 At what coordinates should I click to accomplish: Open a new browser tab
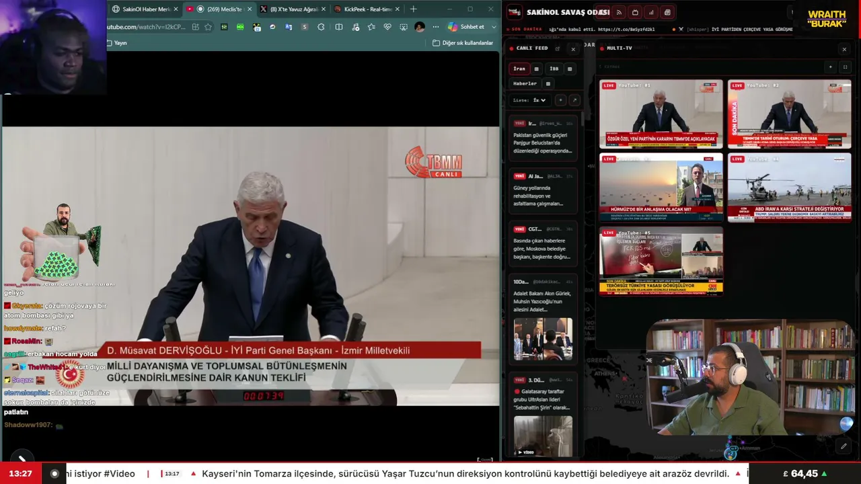click(413, 9)
